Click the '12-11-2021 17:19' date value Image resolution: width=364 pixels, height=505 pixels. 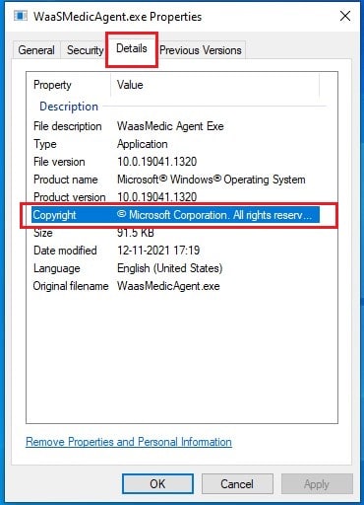click(x=158, y=251)
